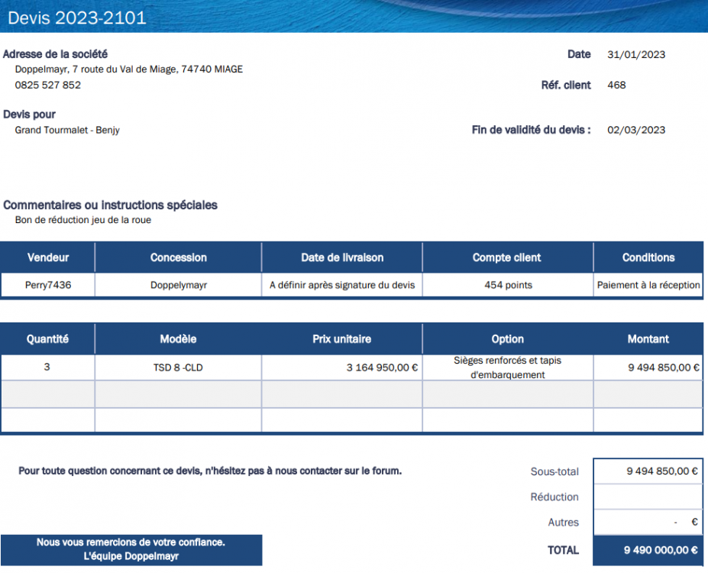Select validity end date 02/03/2023
708x573 pixels.
635,130
